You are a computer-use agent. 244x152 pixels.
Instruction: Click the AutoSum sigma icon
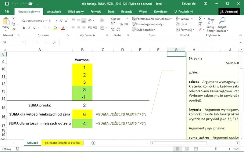200,19
